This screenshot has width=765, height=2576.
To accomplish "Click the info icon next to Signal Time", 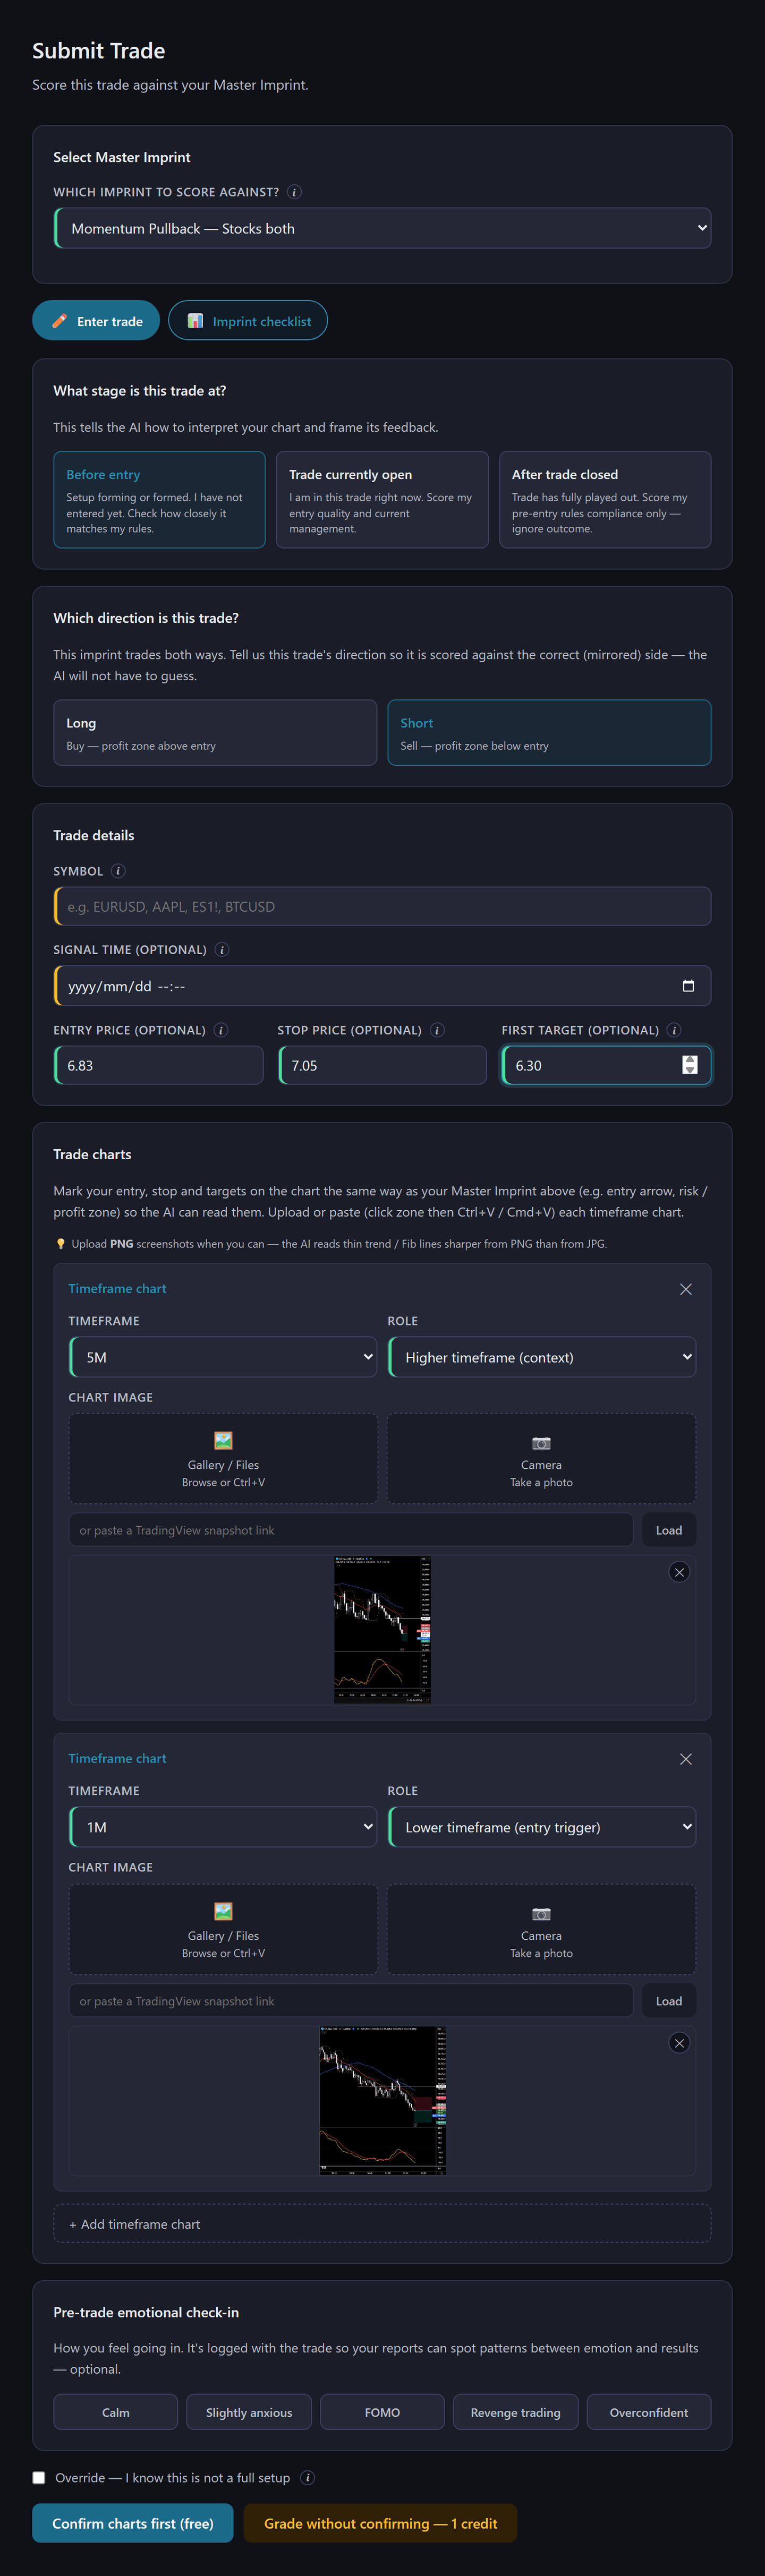I will [x=222, y=950].
